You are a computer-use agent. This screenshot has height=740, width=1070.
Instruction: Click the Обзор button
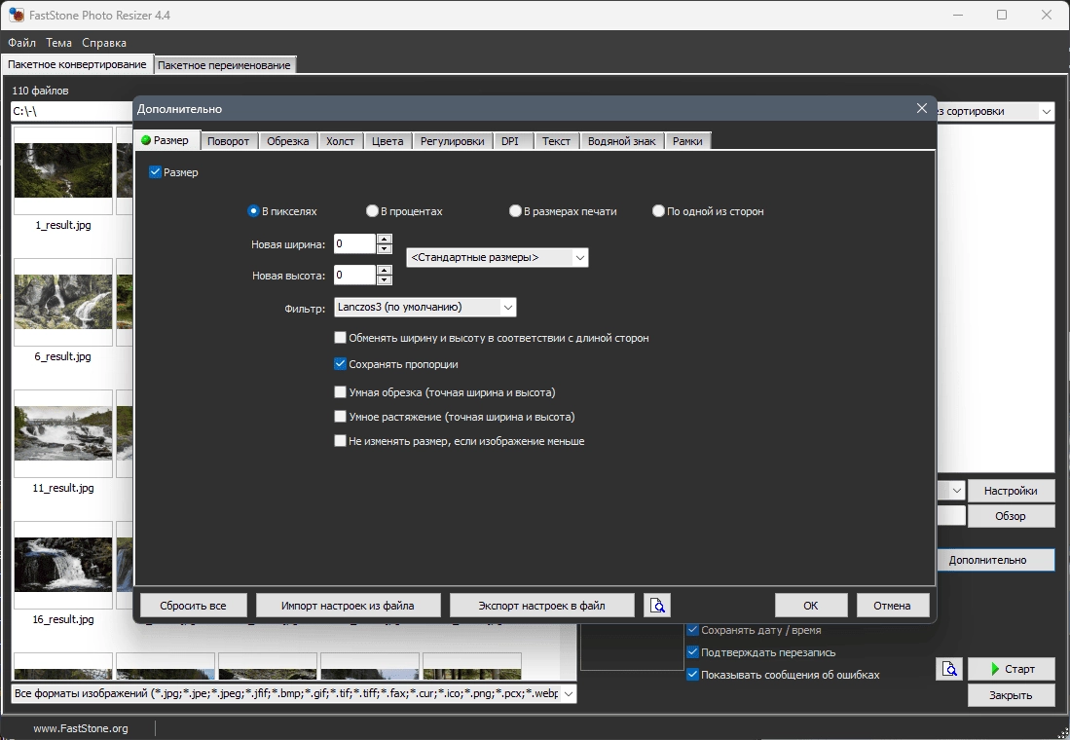click(x=1011, y=516)
